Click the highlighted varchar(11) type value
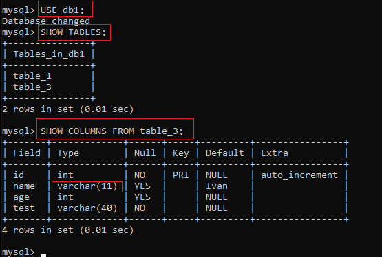 pyautogui.click(x=87, y=186)
